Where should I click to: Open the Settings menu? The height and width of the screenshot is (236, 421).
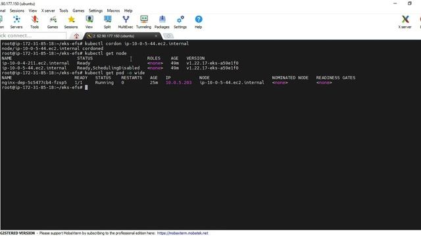[x=95, y=10]
